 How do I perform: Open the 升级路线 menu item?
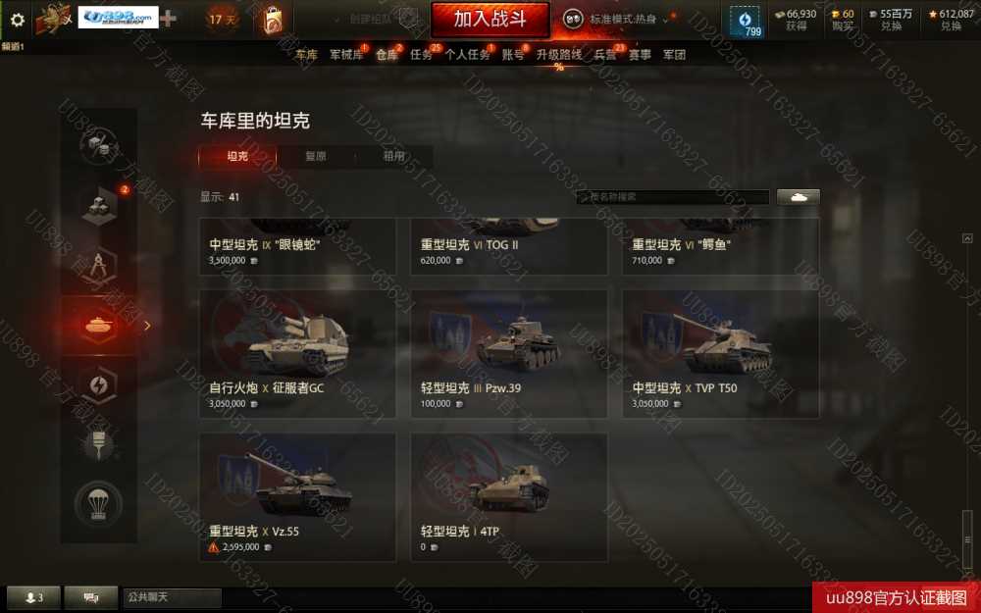559,55
